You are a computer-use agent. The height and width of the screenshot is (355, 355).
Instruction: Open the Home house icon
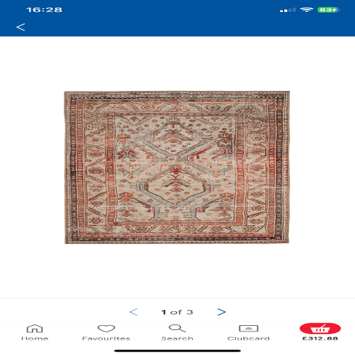(35, 329)
